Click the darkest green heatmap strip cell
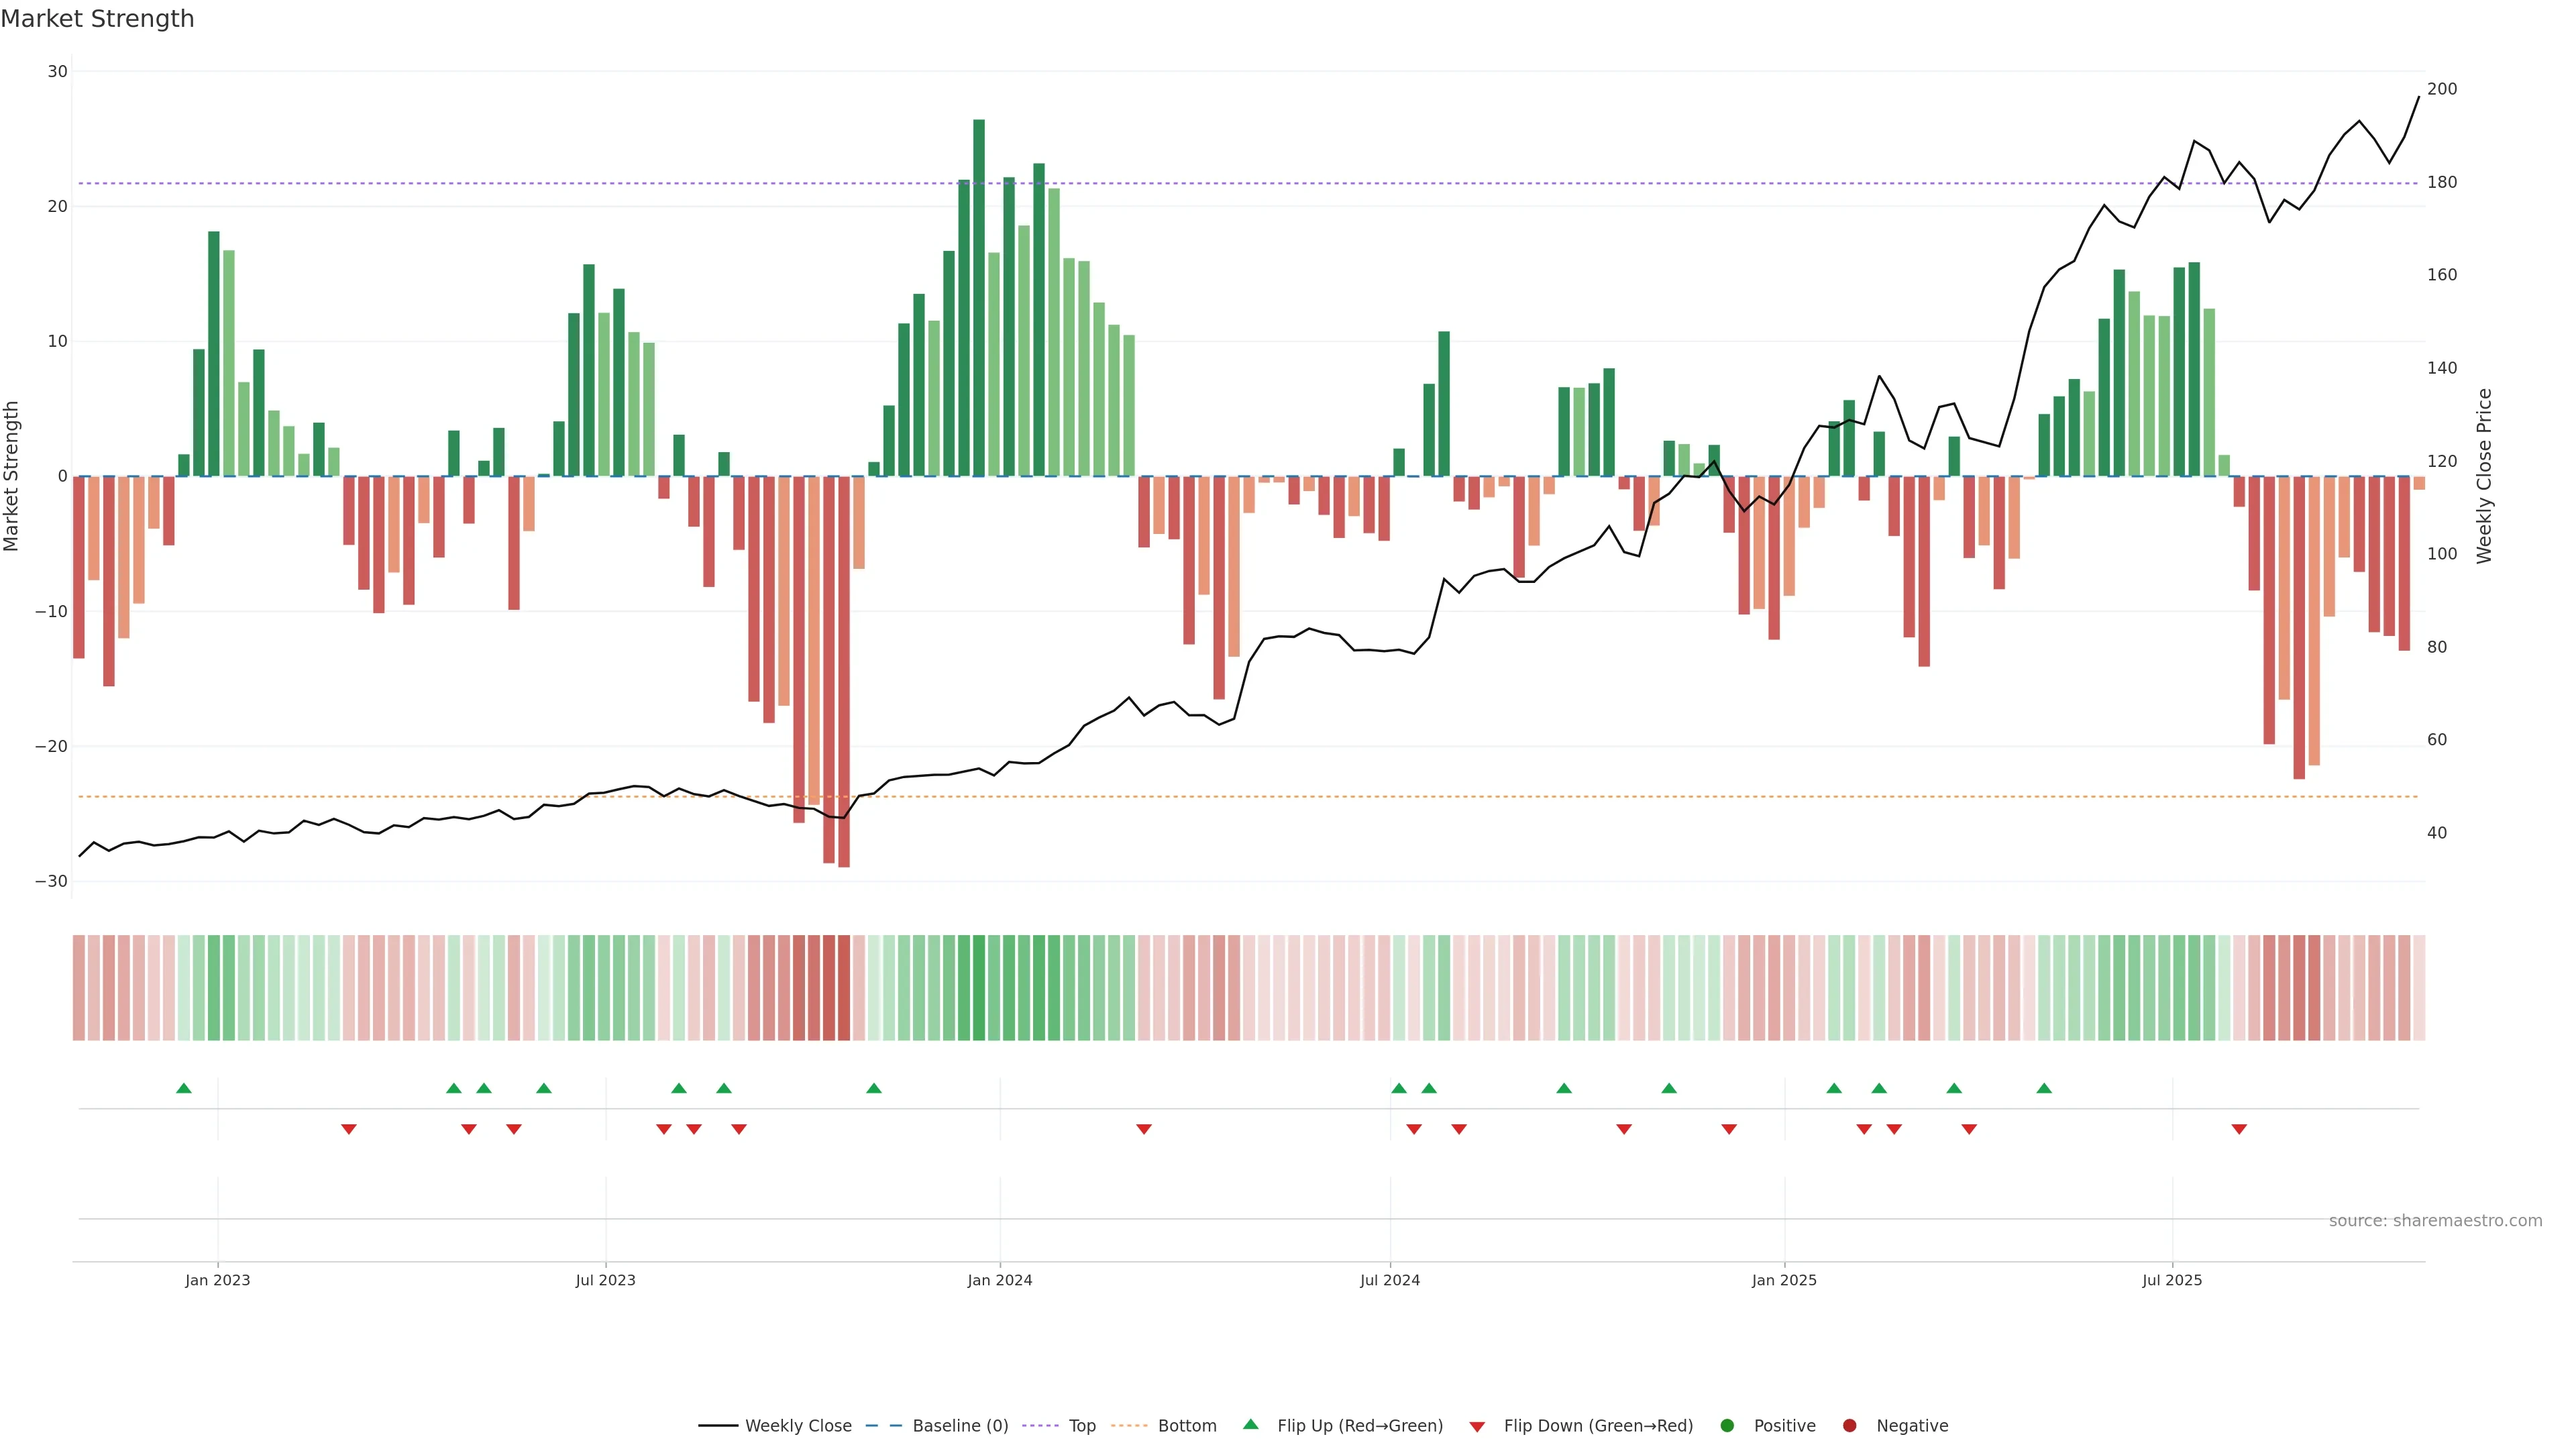This screenshot has width=2576, height=1449. click(x=979, y=987)
